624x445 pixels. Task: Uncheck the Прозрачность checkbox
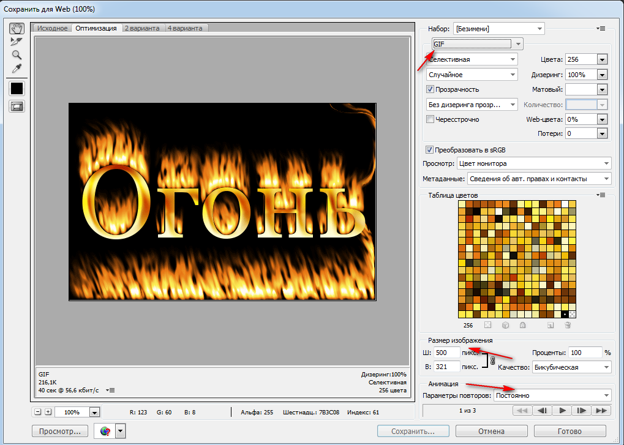(430, 89)
